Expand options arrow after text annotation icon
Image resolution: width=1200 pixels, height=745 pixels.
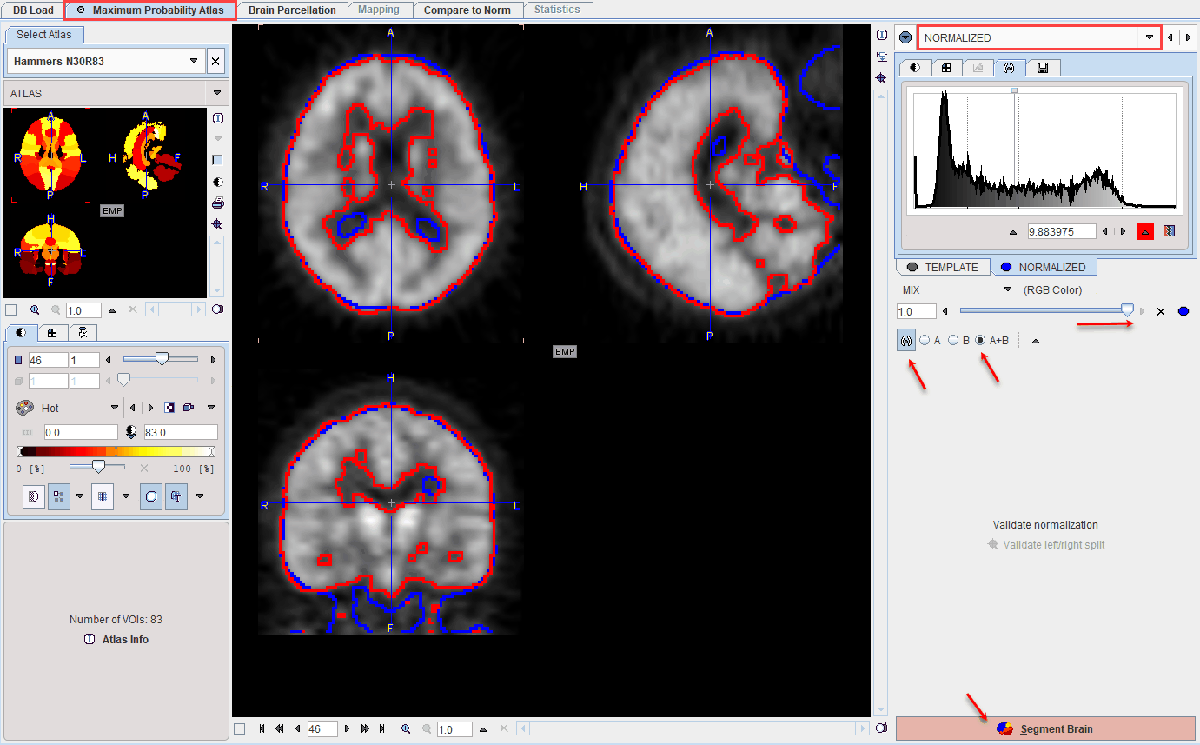tap(199, 496)
